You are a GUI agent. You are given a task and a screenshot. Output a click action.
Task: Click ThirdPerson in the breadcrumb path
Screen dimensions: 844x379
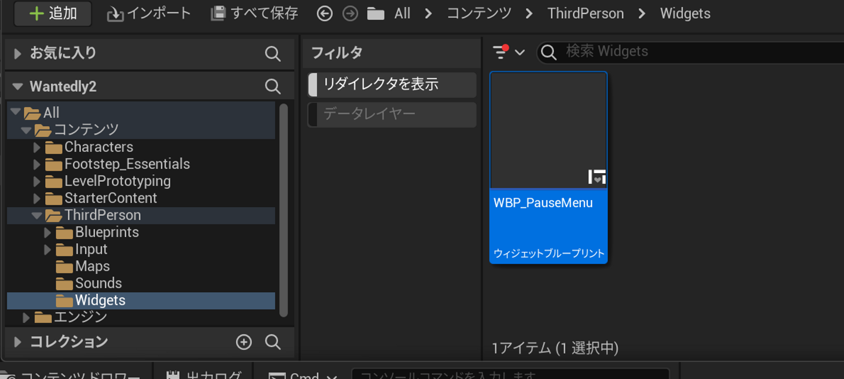586,13
